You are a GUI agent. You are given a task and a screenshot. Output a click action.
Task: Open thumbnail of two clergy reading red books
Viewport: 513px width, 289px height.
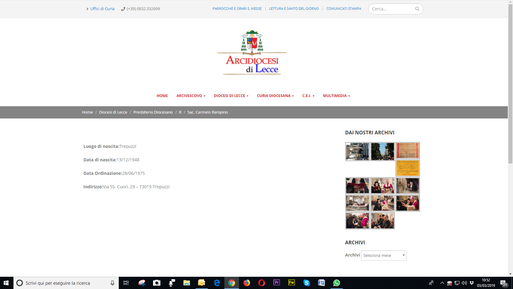tap(383, 186)
